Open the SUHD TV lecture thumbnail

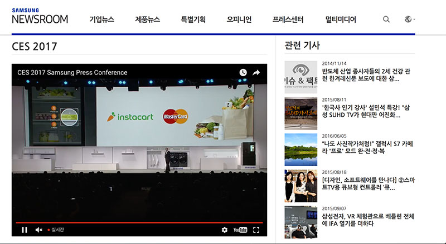(301, 113)
